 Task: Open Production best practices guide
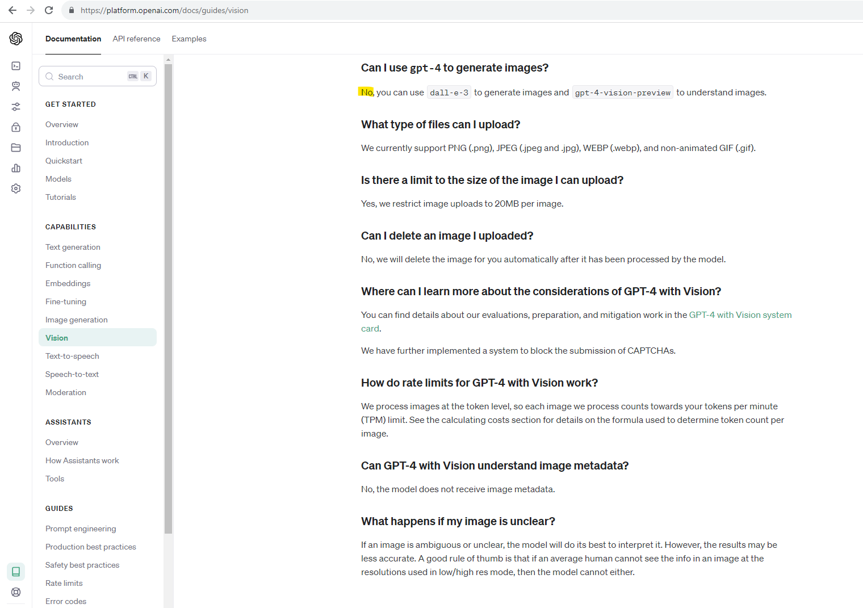point(91,547)
